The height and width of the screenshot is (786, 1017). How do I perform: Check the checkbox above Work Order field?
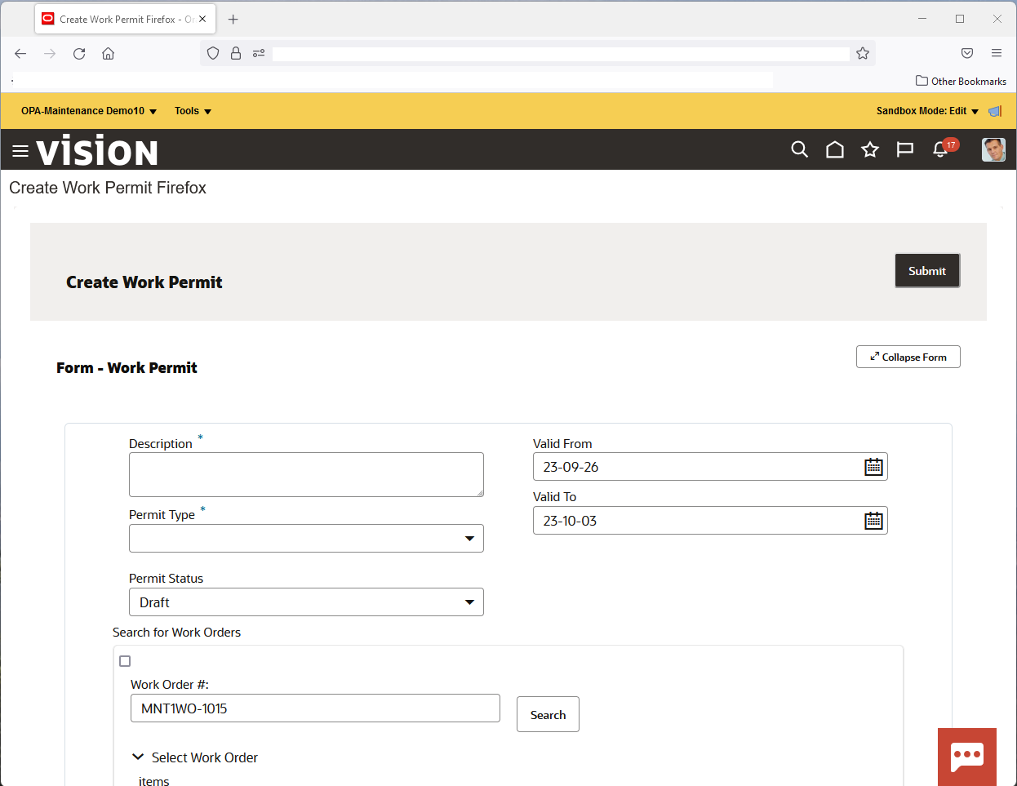click(125, 661)
